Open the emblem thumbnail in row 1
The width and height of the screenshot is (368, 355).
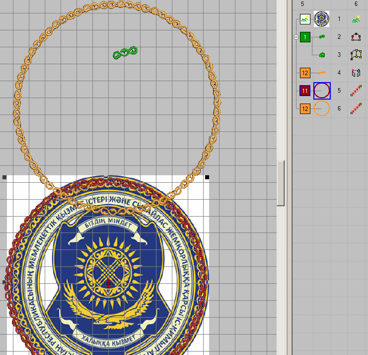coord(321,19)
